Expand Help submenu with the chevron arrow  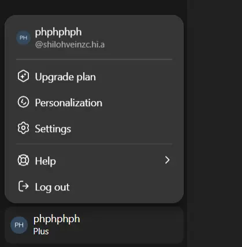click(x=167, y=160)
